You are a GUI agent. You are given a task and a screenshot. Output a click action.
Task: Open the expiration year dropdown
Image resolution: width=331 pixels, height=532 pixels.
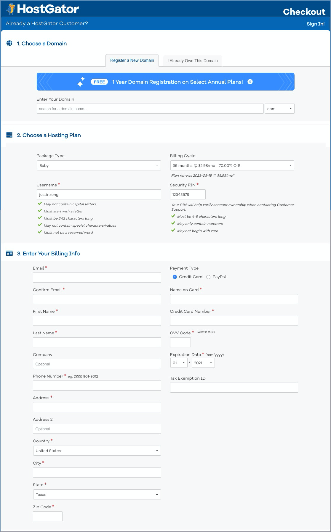point(203,363)
